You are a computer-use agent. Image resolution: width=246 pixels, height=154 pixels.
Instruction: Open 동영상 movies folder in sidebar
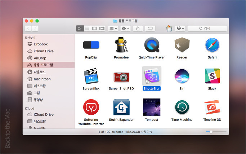(49, 100)
